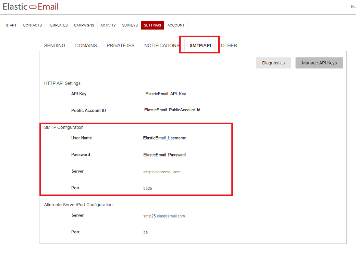Open the START tab
Screen dimensions: 356x262
(x=11, y=25)
